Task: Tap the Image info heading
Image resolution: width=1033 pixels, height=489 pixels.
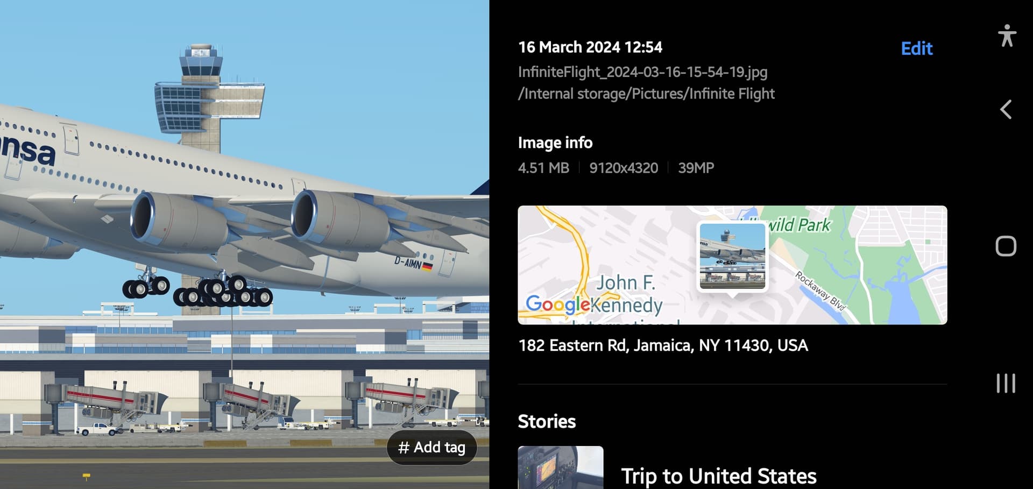Action: click(555, 143)
